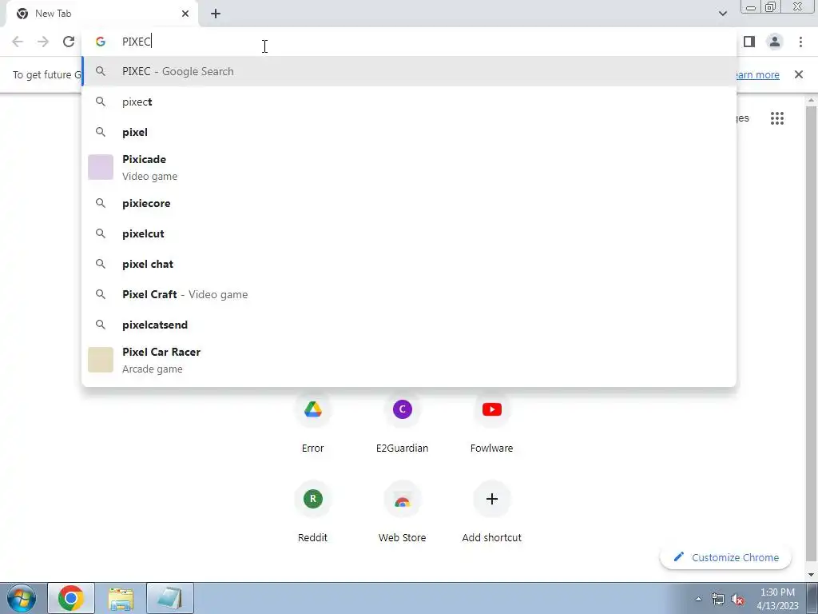Screen dimensions: 818x614
Task: Open the Chrome three-dot menu
Action: [800, 42]
